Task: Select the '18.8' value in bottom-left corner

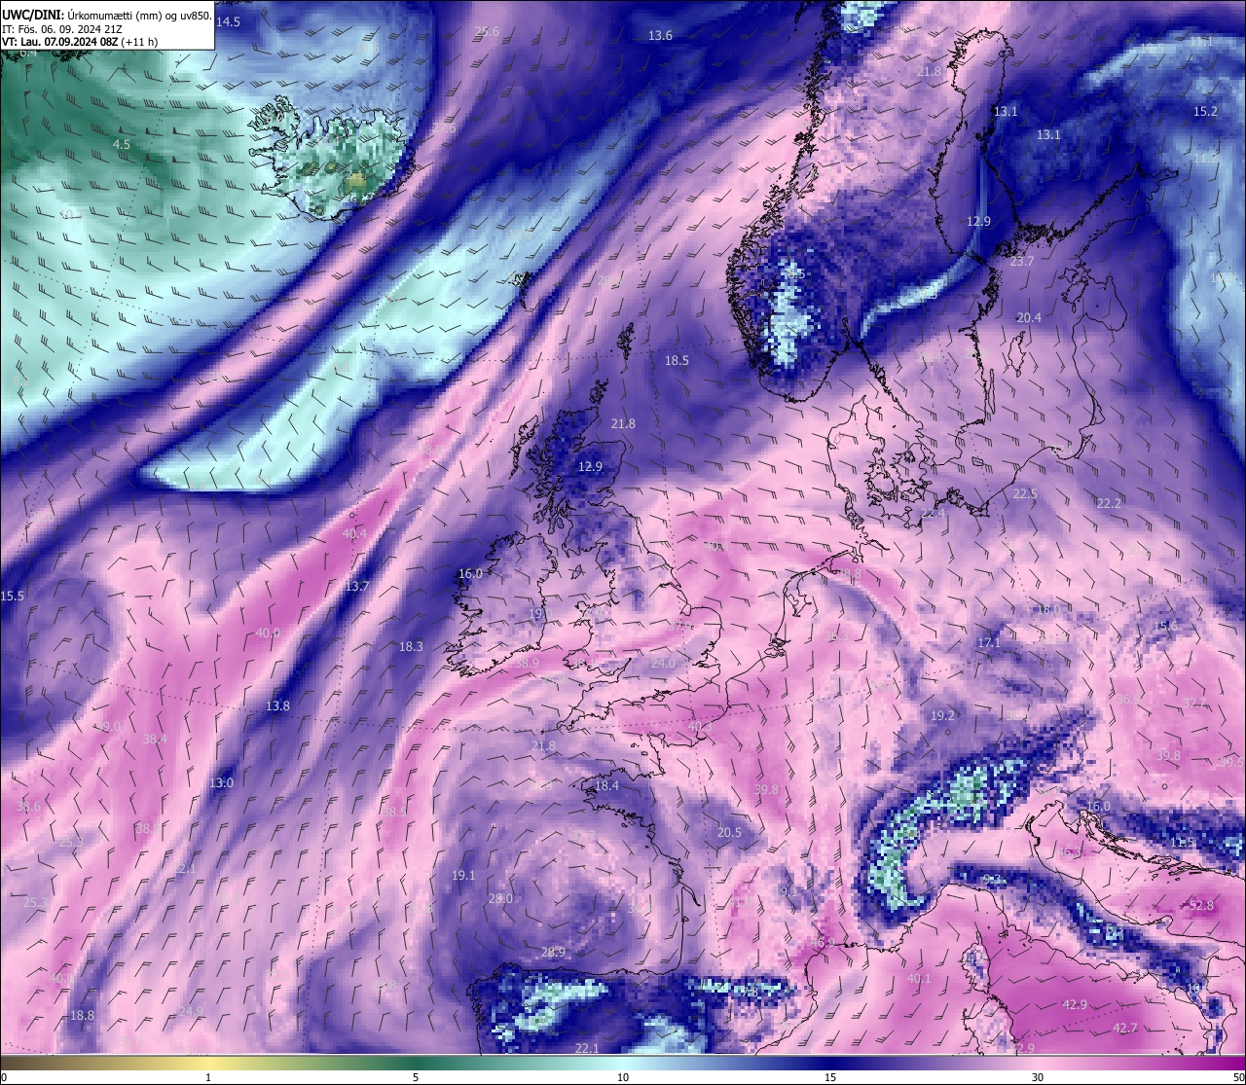Action: [x=82, y=1015]
